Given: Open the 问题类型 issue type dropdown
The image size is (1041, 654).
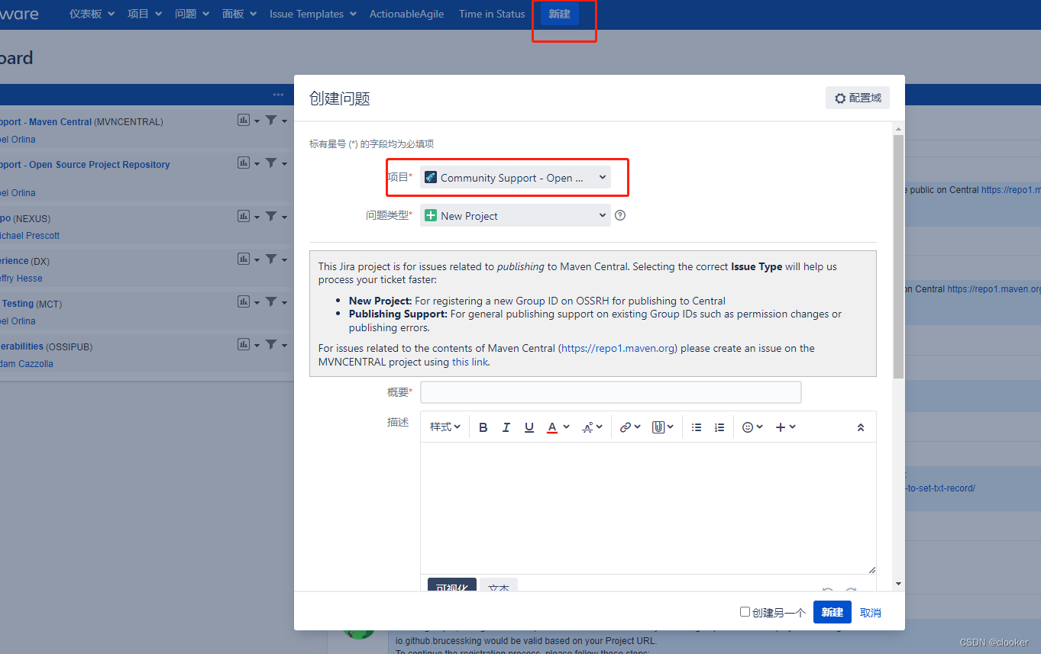Looking at the screenshot, I should [516, 216].
